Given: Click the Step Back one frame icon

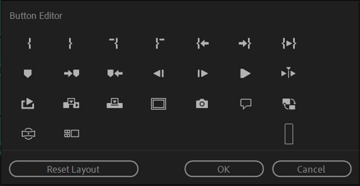Looking at the screenshot, I should point(158,73).
